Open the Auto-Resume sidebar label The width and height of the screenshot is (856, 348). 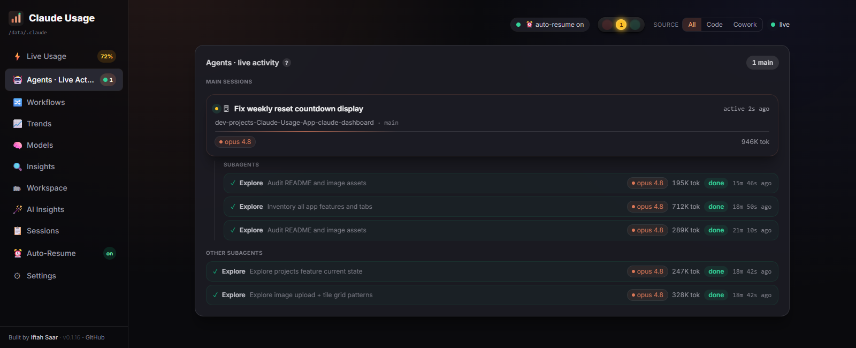[51, 253]
